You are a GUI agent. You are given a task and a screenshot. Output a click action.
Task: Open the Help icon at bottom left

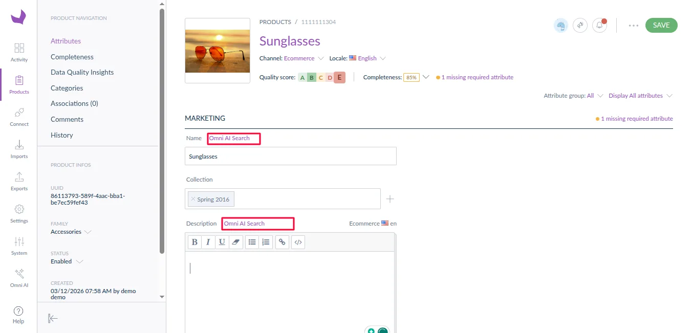pos(18,311)
